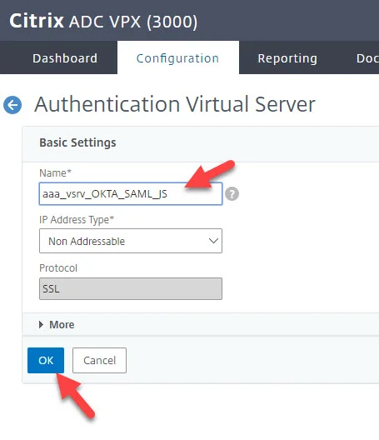Image resolution: width=379 pixels, height=440 pixels.
Task: Open the IP Address Type dropdown
Action: (131, 241)
